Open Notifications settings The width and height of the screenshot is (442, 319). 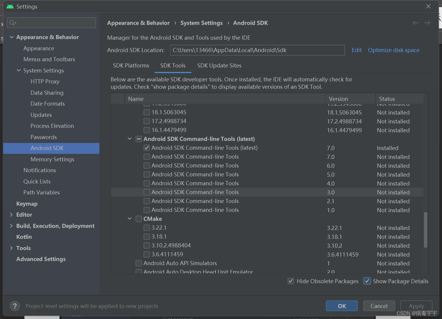(x=40, y=170)
